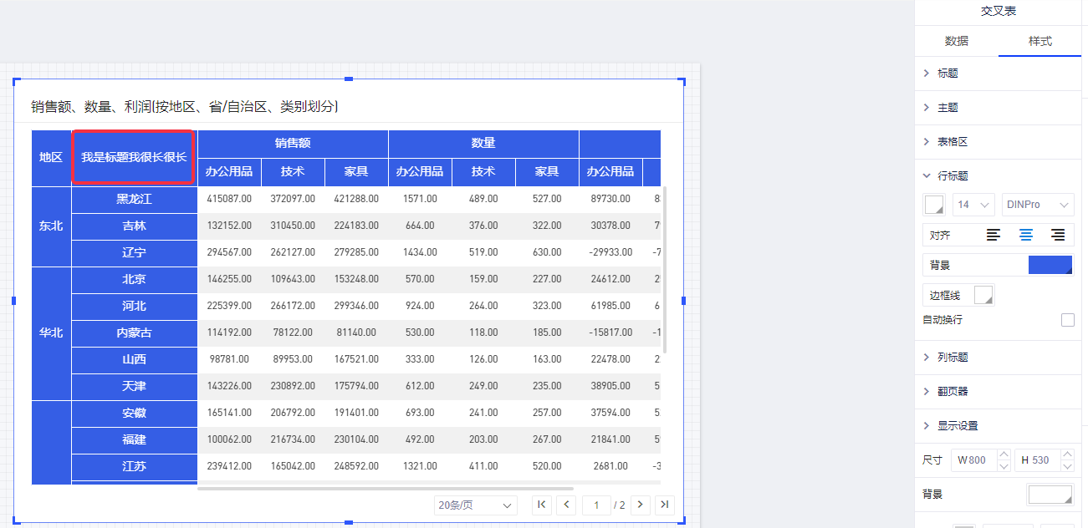The height and width of the screenshot is (528, 1088).
Task: Select the 样式 tab
Action: (1040, 41)
